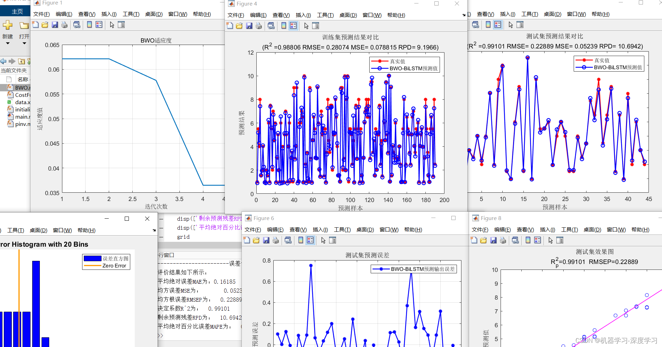Open Property Inspector icon in Figure 4 toolbar
Viewport: 662px width, 347px height.
[x=316, y=26]
